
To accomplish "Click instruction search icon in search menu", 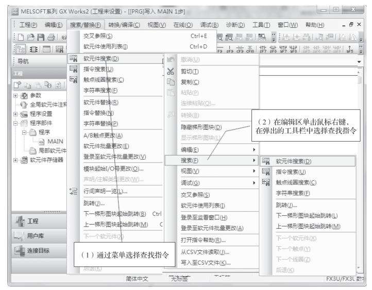I will [74, 69].
